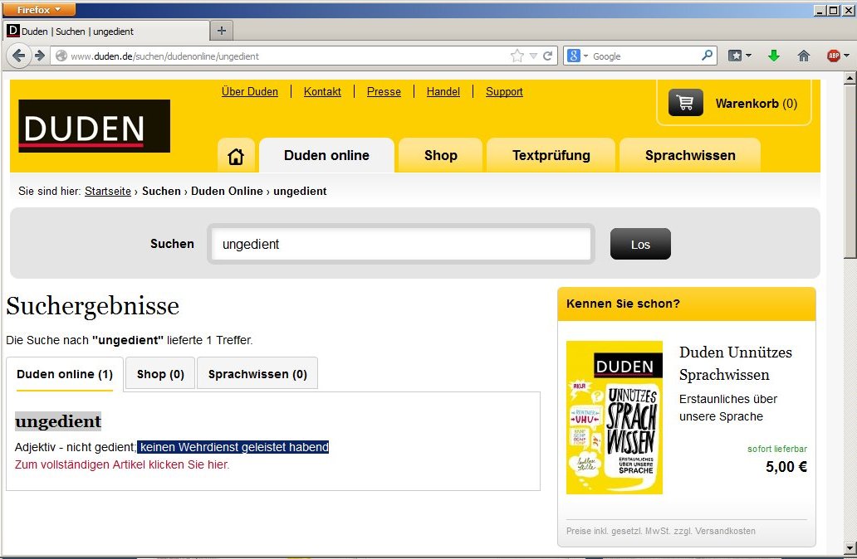
Task: Open Kontakt link
Action: click(x=322, y=92)
